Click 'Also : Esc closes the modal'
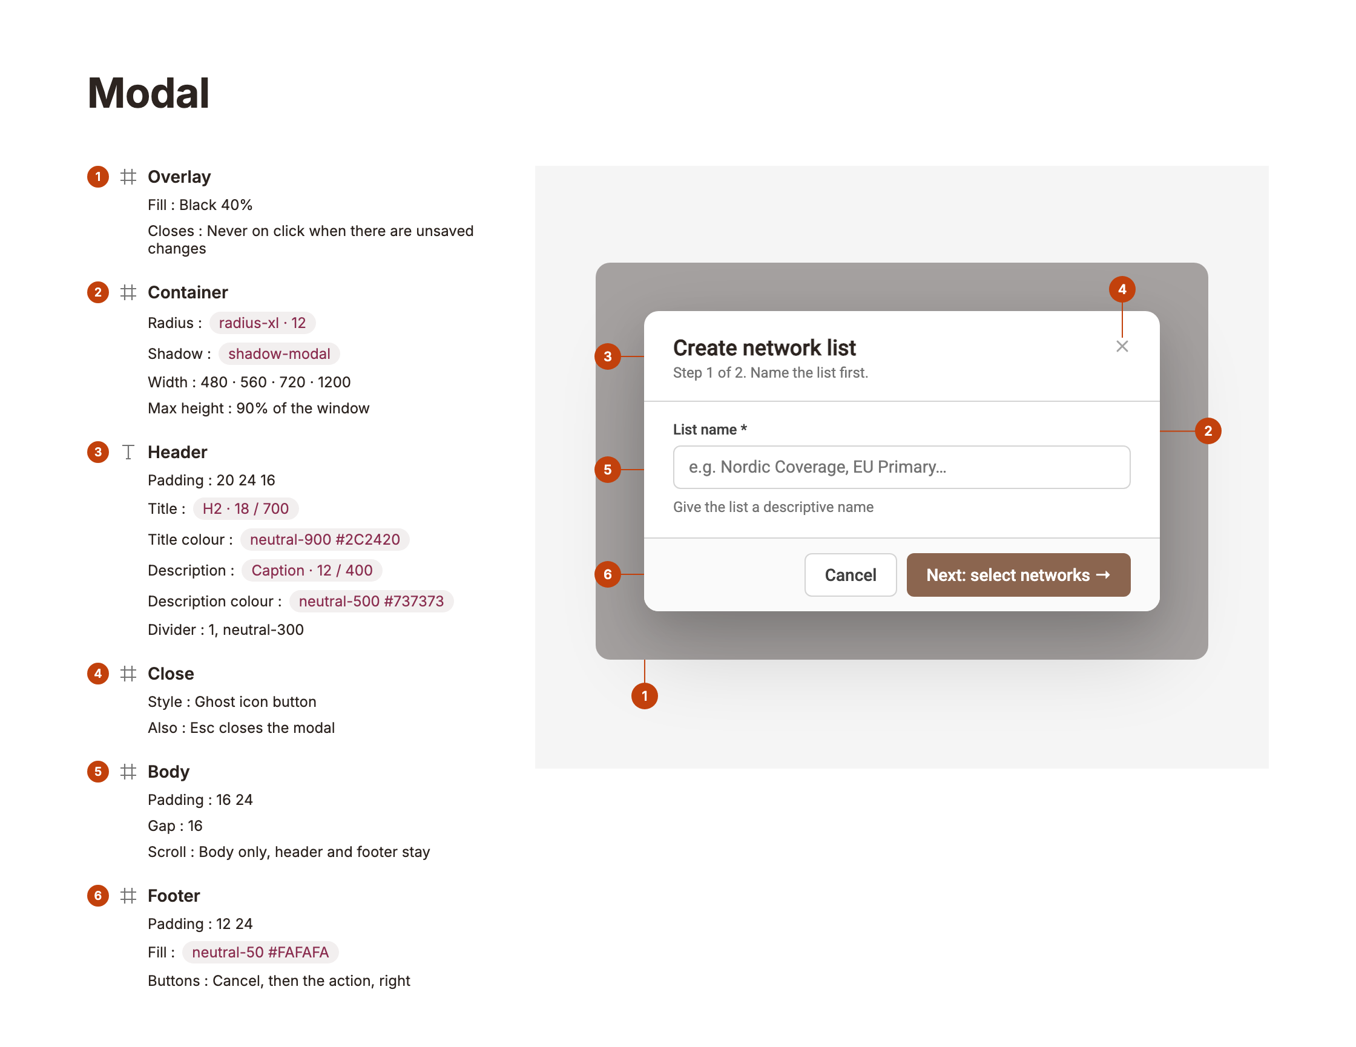 coord(241,728)
